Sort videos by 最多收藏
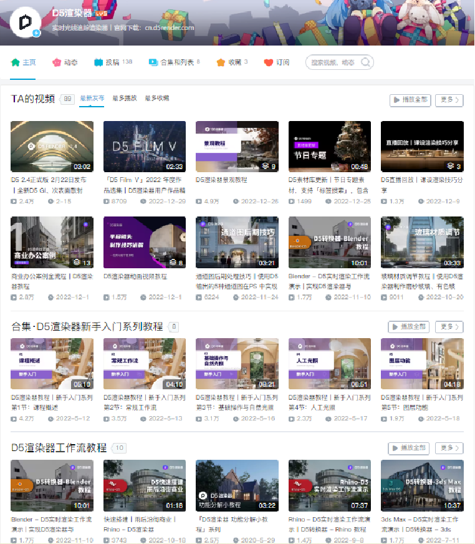475x544 pixels. pos(157,99)
